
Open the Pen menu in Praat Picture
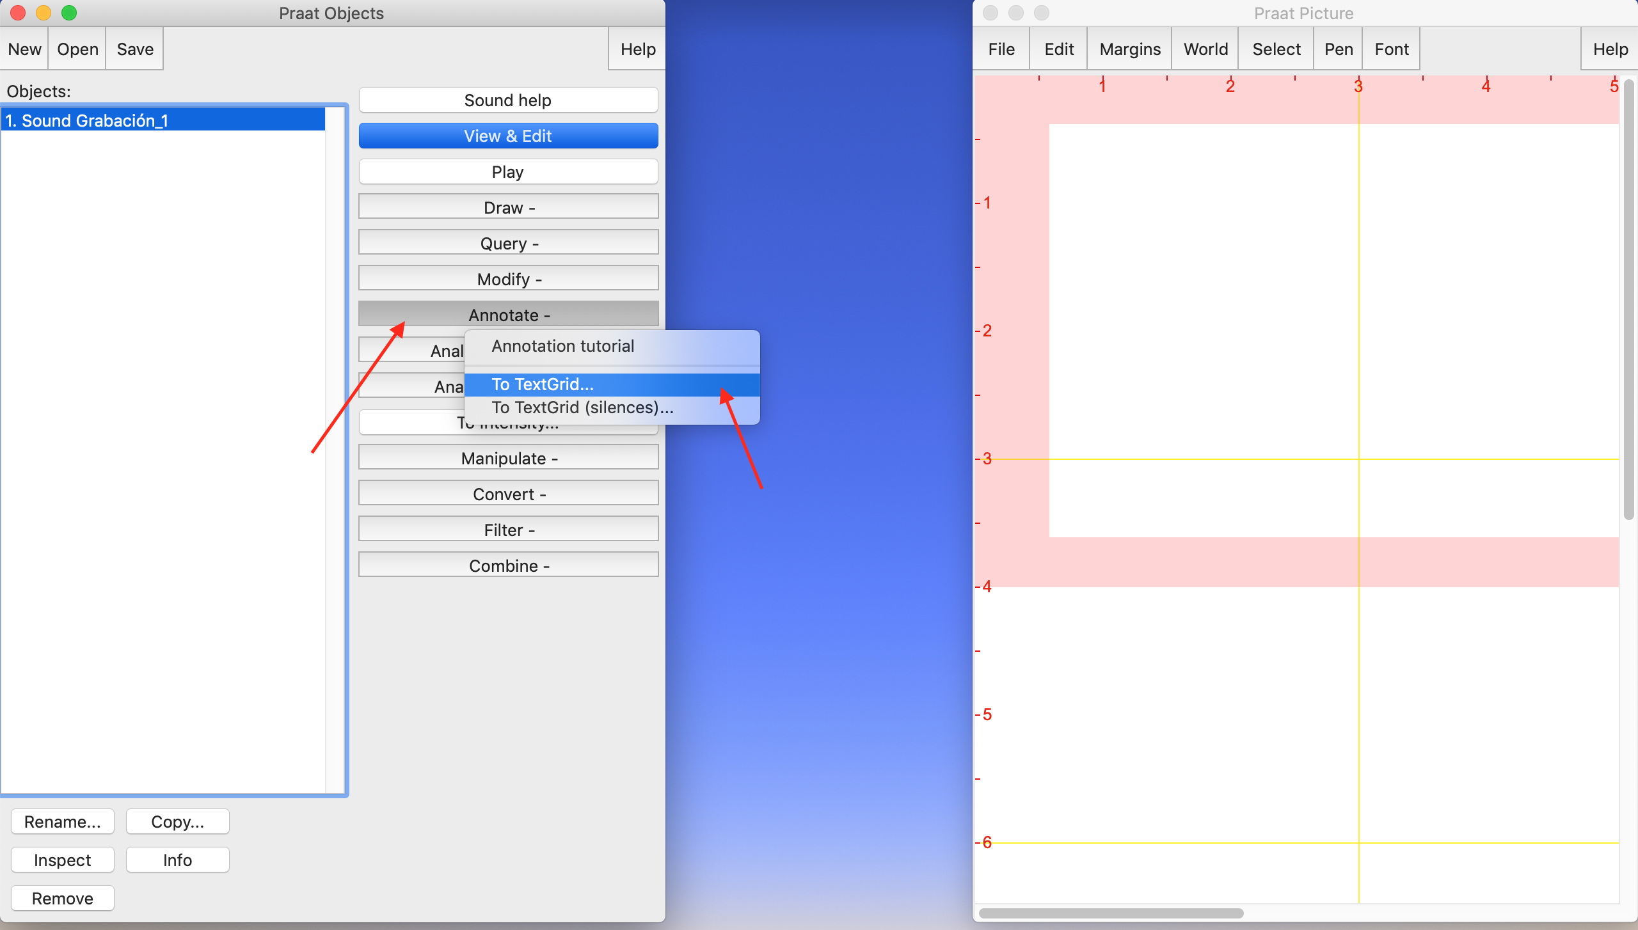pos(1338,49)
